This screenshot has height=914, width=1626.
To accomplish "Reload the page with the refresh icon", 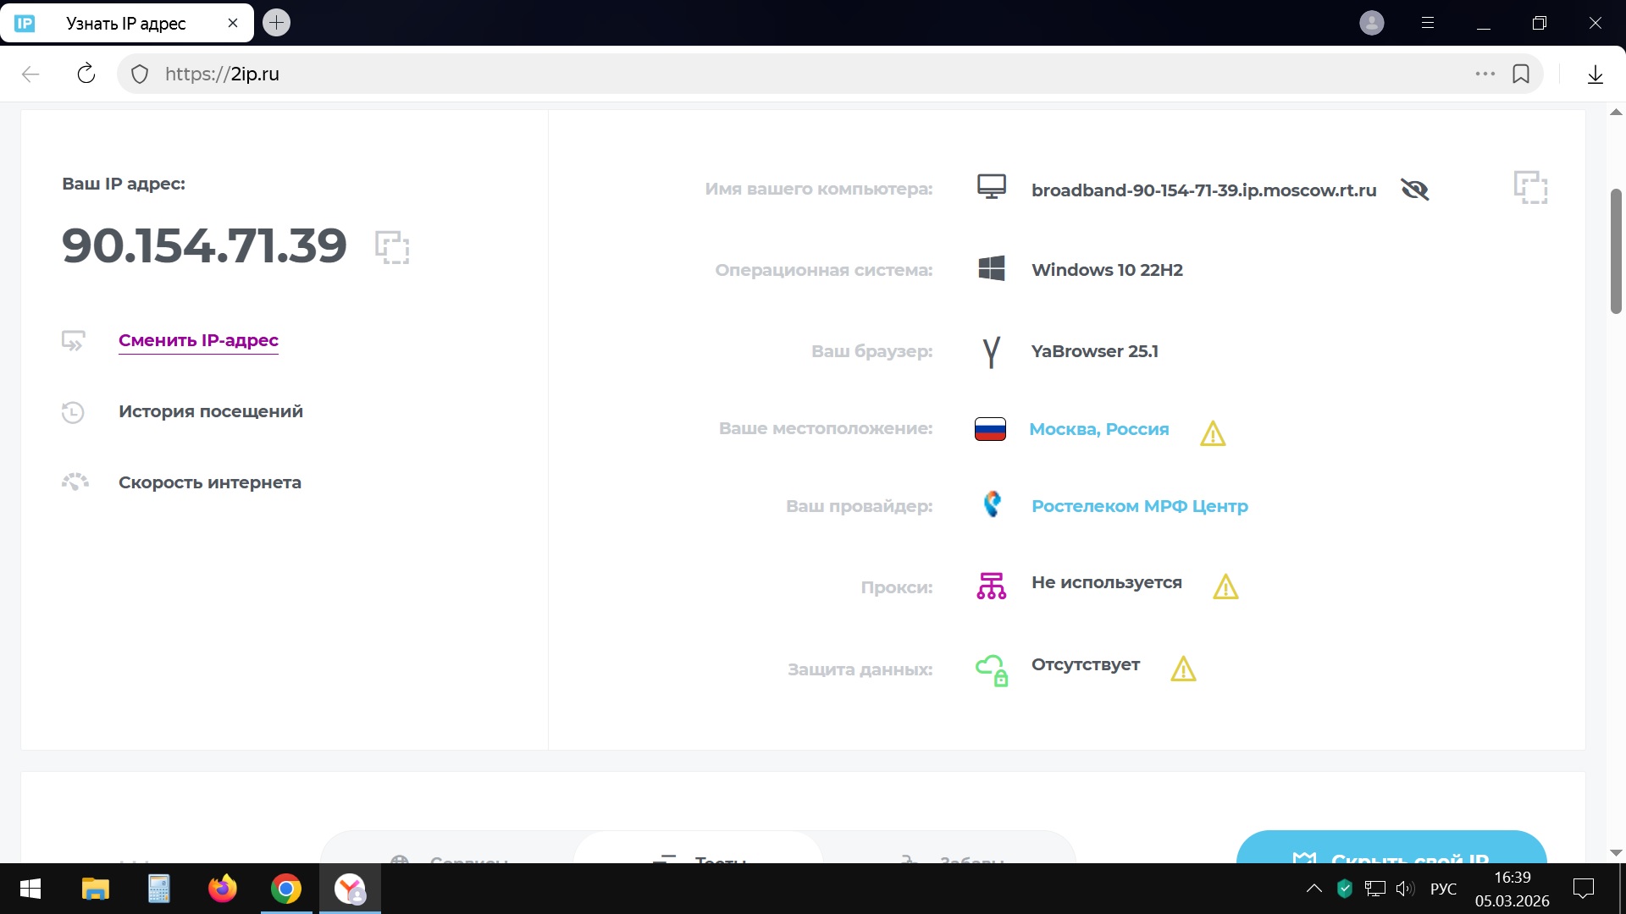I will click(x=86, y=74).
